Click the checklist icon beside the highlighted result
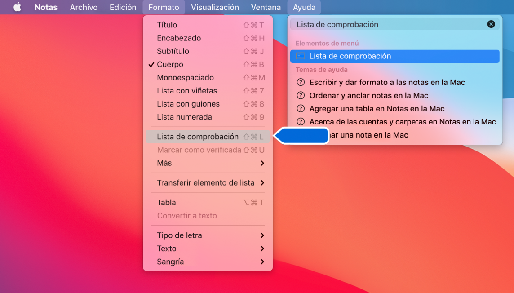 coord(300,56)
